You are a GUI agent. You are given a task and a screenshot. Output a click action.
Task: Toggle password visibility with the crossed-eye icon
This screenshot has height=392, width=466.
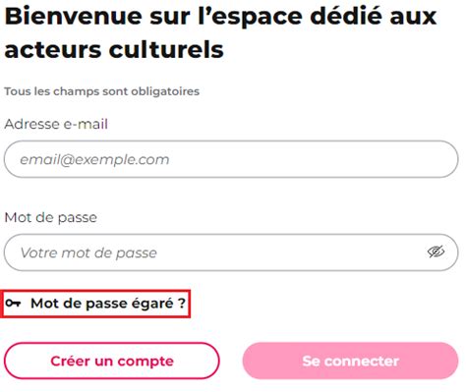click(x=436, y=252)
